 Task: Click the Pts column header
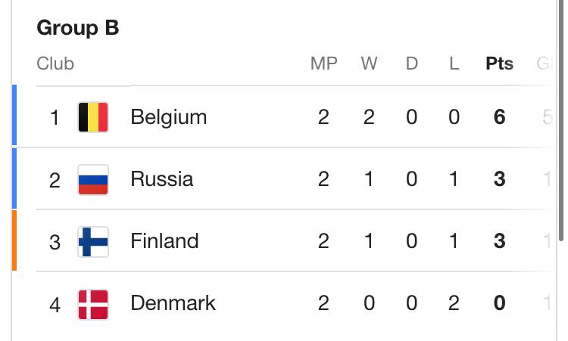click(499, 64)
